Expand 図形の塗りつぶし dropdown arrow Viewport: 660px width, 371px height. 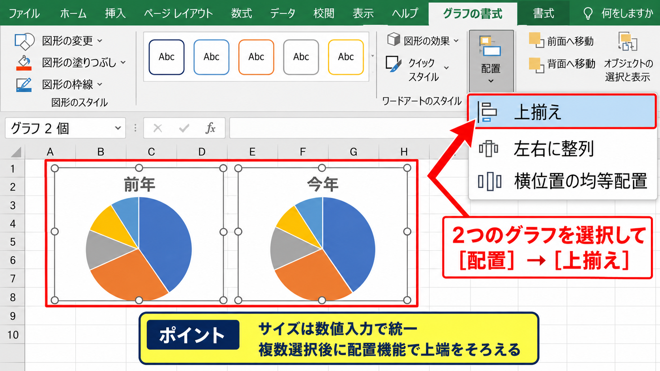[123, 62]
